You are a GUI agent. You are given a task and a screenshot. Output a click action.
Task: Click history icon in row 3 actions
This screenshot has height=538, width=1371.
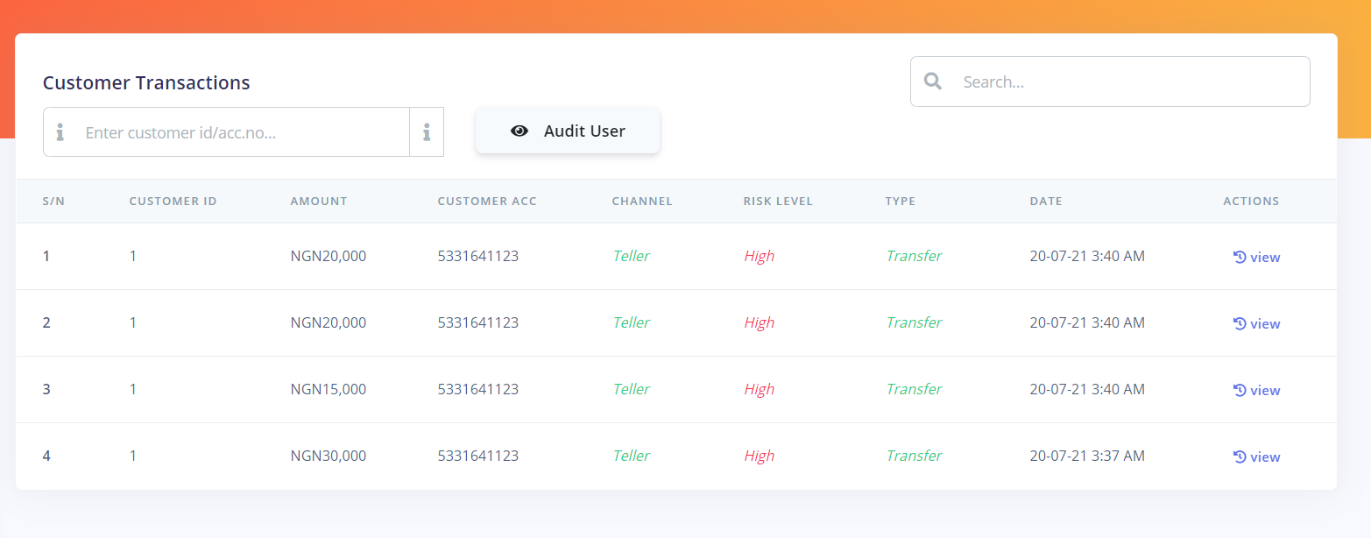click(1240, 390)
